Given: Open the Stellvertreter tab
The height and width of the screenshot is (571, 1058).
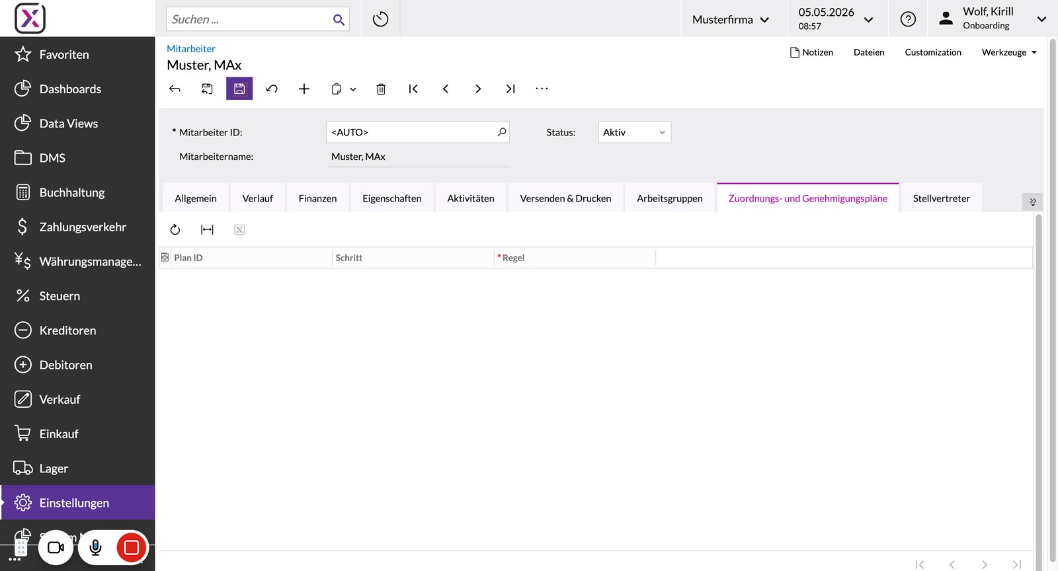Looking at the screenshot, I should pos(942,198).
